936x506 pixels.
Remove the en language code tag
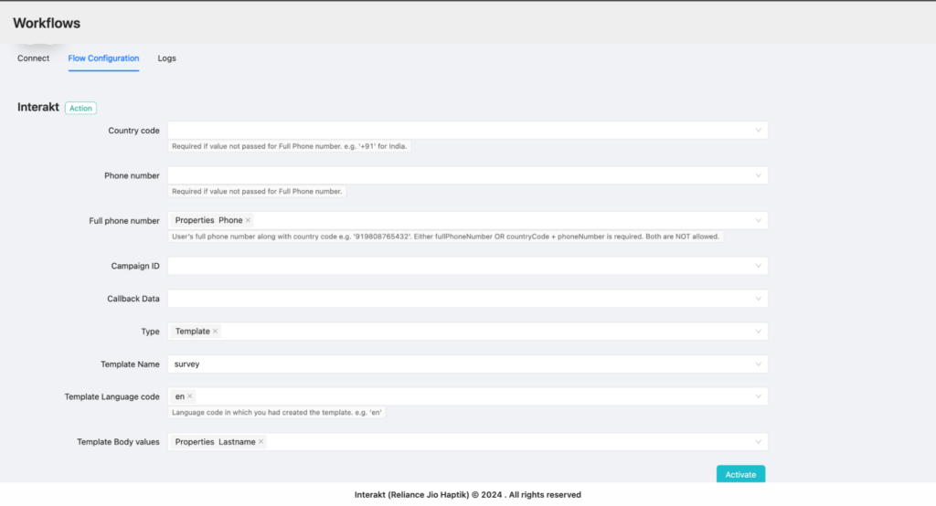[x=190, y=396]
